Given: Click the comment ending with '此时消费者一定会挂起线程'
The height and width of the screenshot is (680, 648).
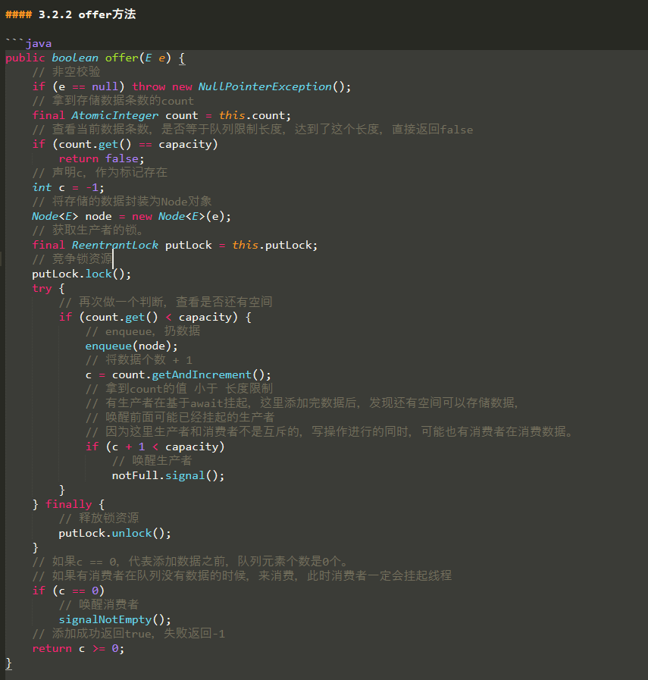Looking at the screenshot, I should (x=242, y=575).
